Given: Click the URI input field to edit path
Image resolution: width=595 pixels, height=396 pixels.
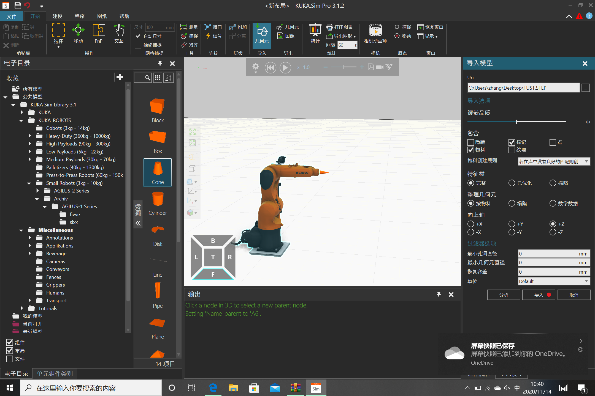Looking at the screenshot, I should point(522,87).
